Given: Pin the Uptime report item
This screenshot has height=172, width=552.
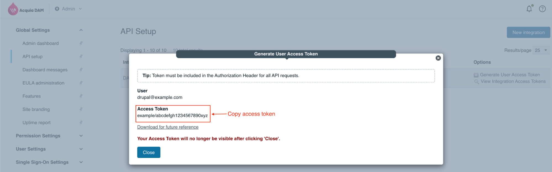Looking at the screenshot, I should point(81,123).
